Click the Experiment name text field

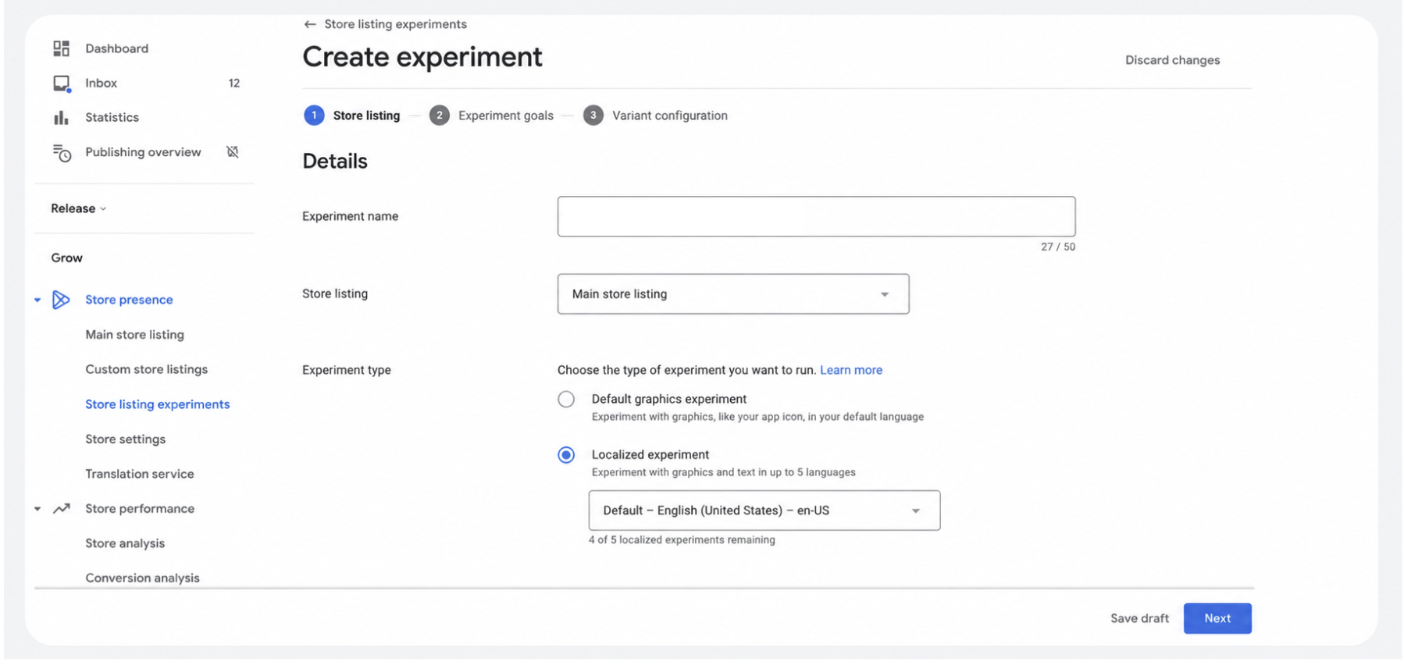(816, 217)
